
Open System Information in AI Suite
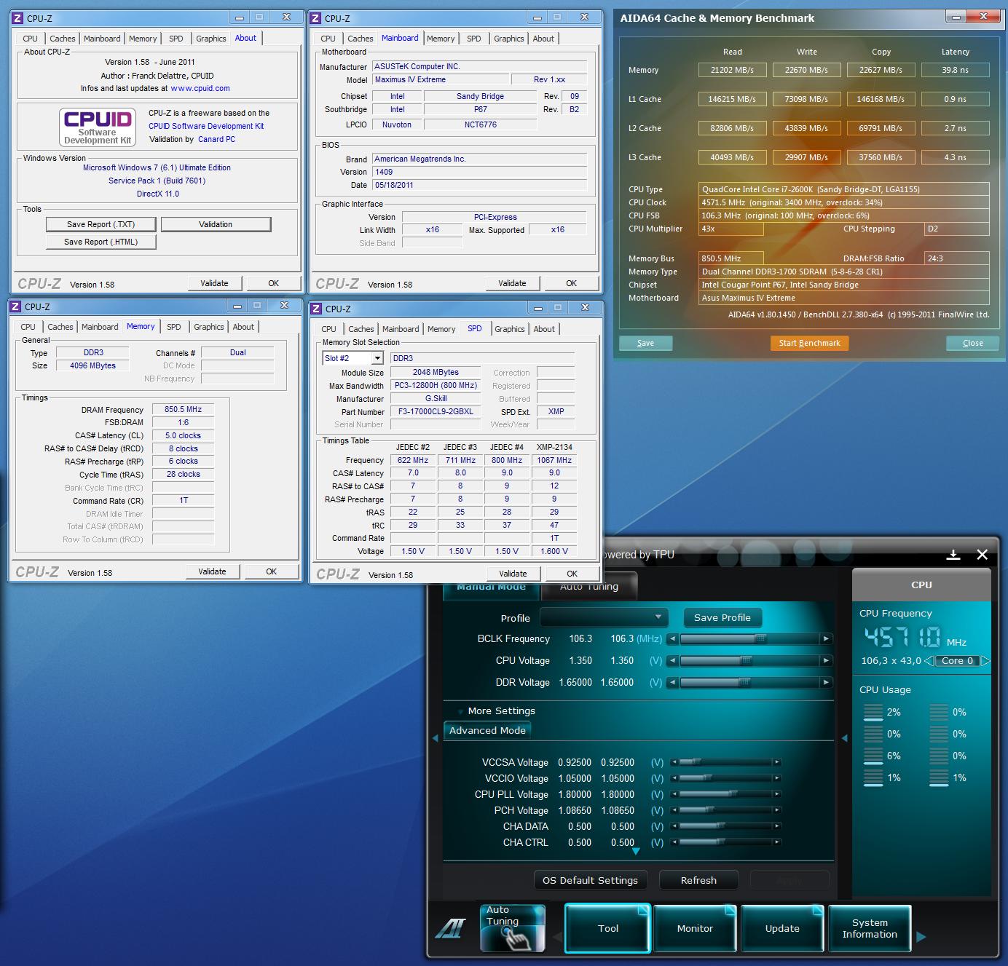870,928
